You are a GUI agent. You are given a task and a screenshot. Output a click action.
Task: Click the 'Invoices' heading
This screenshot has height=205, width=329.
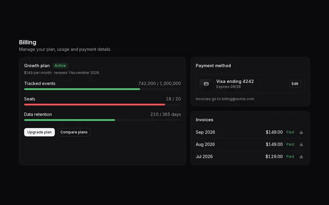click(x=205, y=119)
